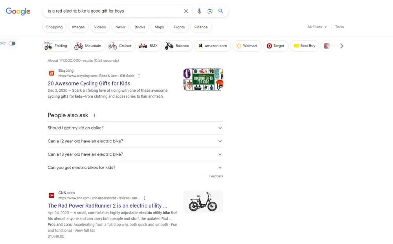Toggle the switch at left edge
This screenshot has height=244, width=393.
(x=12, y=43)
